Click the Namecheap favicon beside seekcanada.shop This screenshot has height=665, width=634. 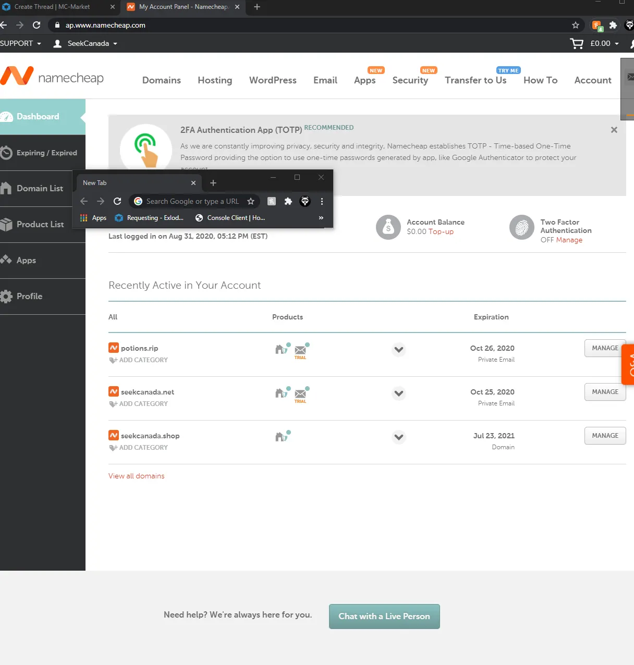pyautogui.click(x=114, y=435)
